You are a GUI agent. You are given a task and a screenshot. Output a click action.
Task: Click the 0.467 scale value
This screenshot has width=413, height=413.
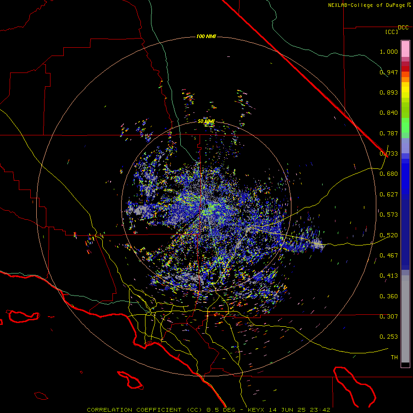coord(389,256)
